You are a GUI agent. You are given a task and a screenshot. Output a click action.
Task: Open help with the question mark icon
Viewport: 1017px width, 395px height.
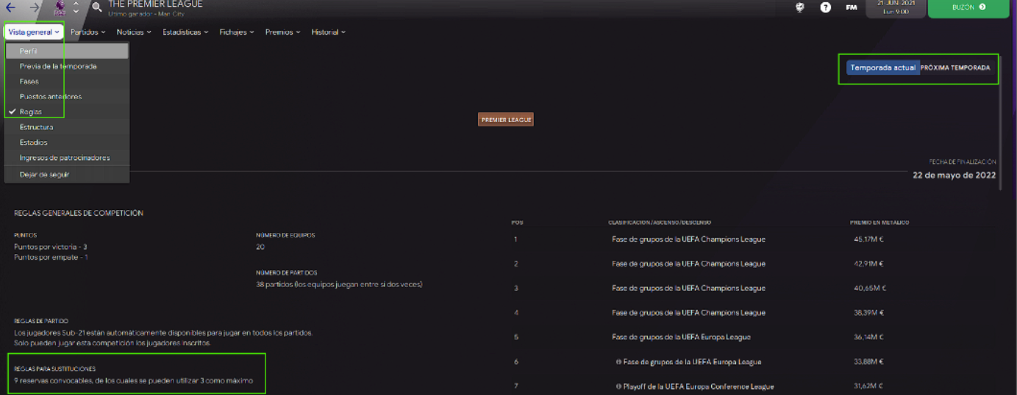826,7
